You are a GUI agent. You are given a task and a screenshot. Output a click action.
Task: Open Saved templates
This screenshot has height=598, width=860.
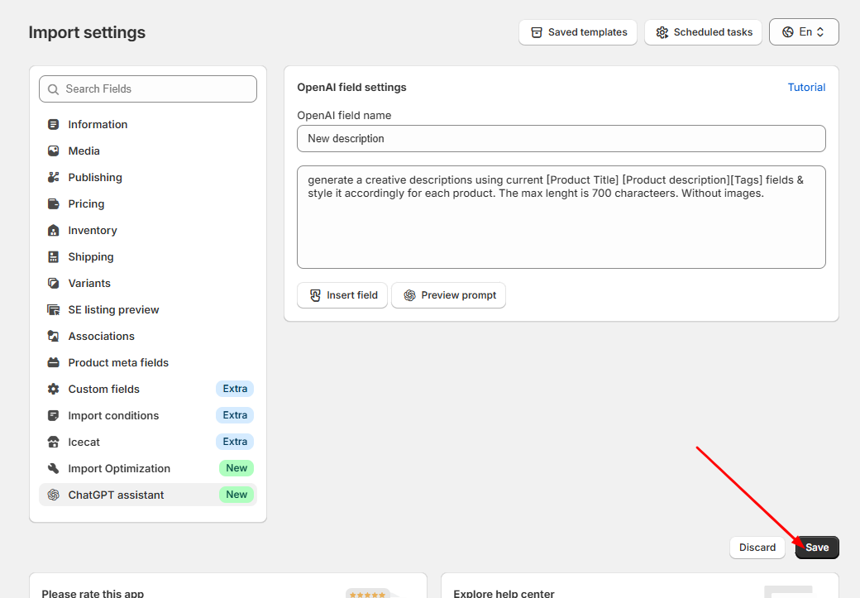coord(577,32)
